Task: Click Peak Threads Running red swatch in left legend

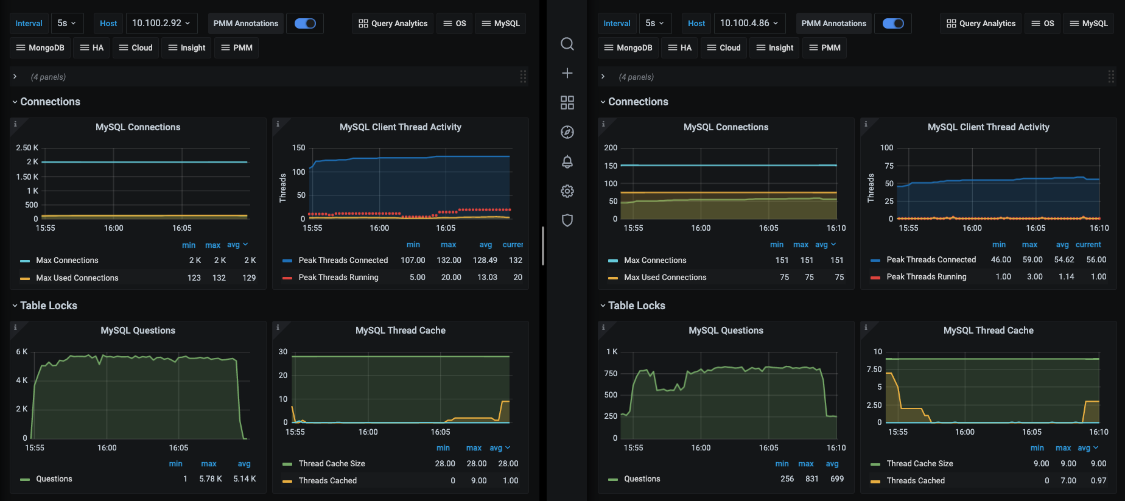Action: tap(287, 278)
